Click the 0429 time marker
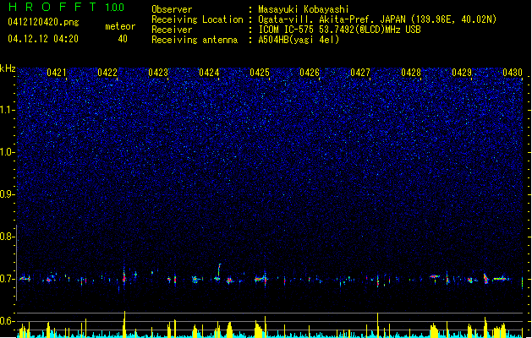Image resolution: width=532 pixels, height=338 pixels. tap(462, 73)
